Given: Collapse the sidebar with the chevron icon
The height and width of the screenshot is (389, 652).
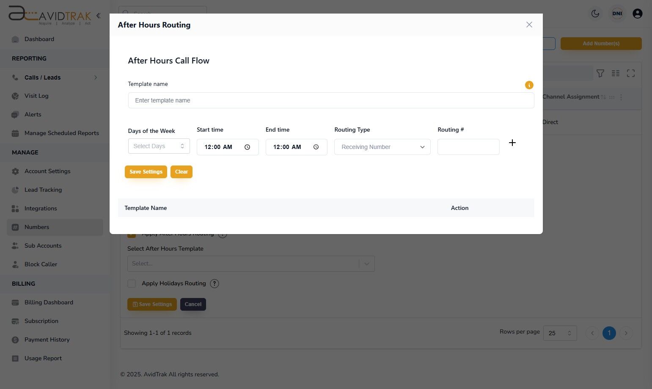Looking at the screenshot, I should click(x=98, y=16).
